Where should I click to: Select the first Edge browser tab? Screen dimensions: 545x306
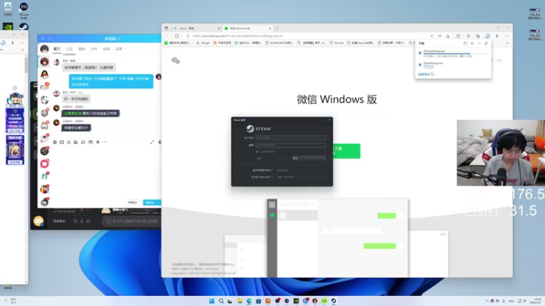[x=196, y=29]
